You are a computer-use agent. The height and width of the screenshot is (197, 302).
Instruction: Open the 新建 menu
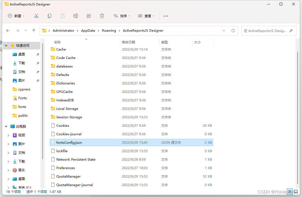pos(16,16)
